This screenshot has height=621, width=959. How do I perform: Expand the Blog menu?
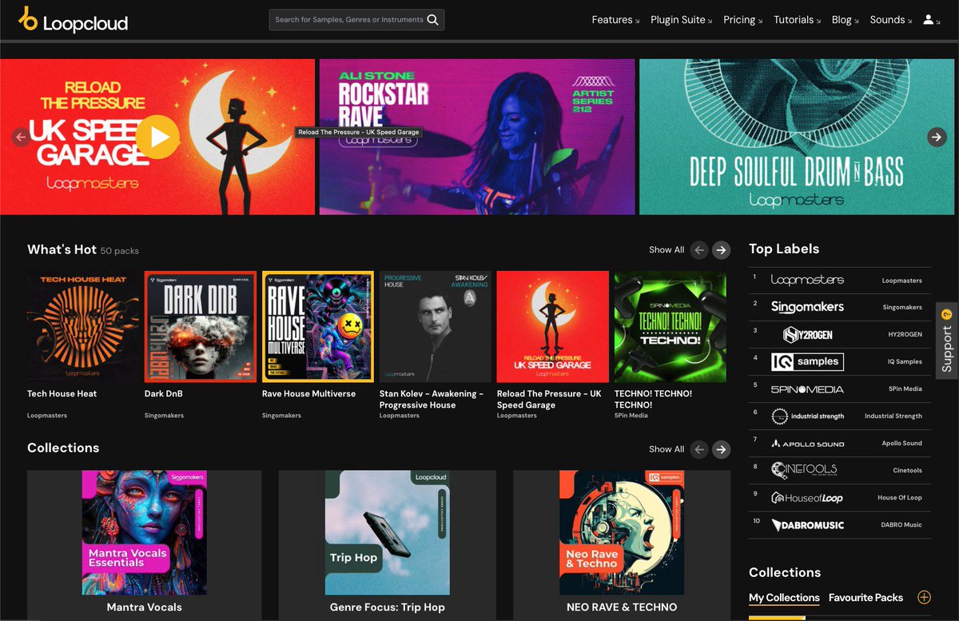(846, 20)
